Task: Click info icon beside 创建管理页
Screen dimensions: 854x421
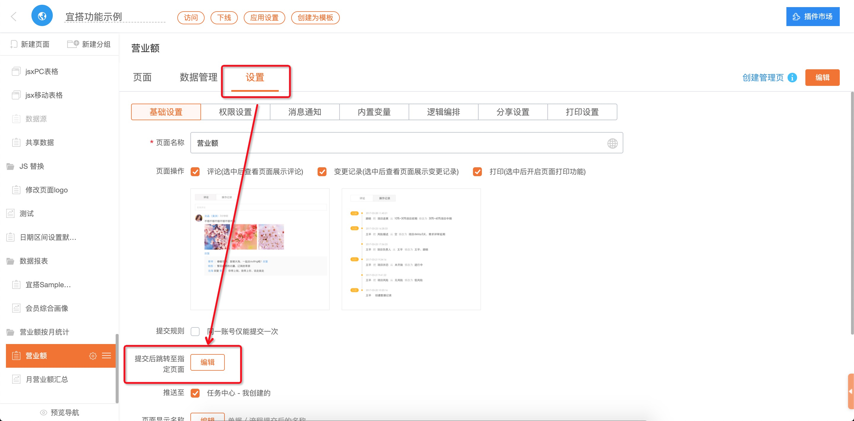Action: (x=792, y=78)
